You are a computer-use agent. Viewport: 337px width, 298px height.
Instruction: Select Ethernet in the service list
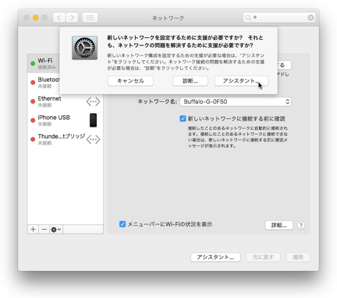point(65,101)
